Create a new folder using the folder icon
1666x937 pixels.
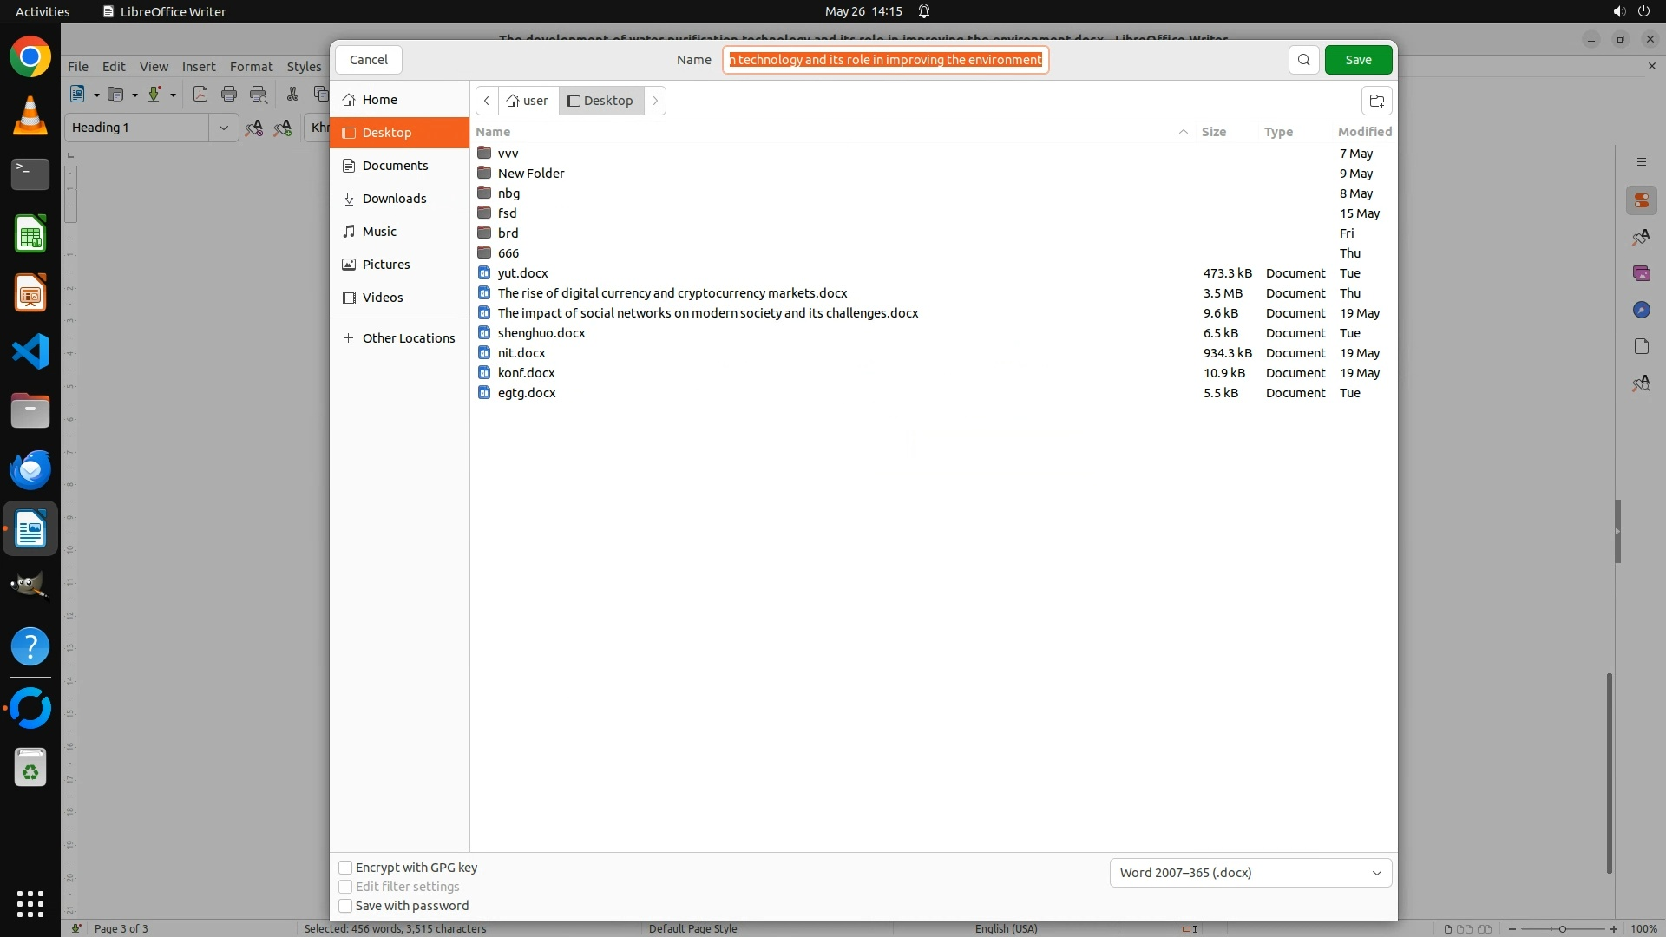(x=1376, y=101)
